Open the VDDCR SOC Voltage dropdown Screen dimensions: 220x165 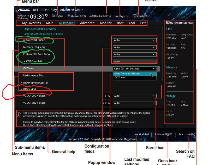(x=134, y=103)
